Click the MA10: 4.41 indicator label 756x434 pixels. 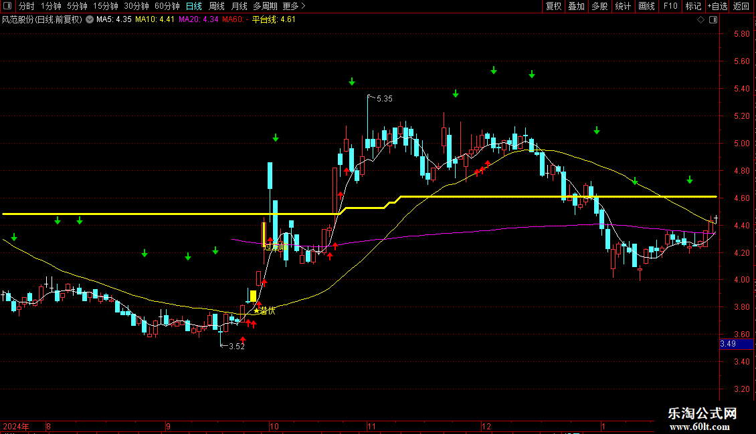click(155, 20)
